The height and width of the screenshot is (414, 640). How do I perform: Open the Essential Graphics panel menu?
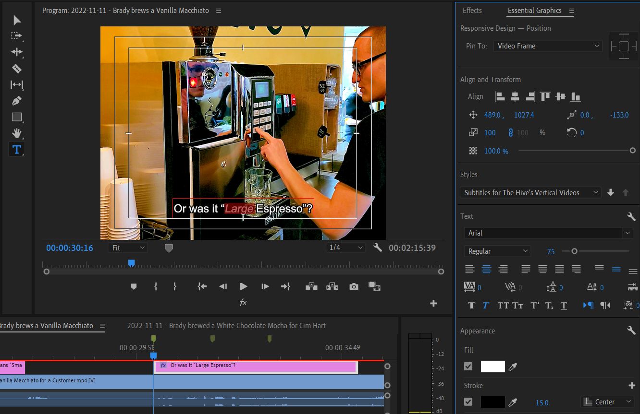[572, 11]
